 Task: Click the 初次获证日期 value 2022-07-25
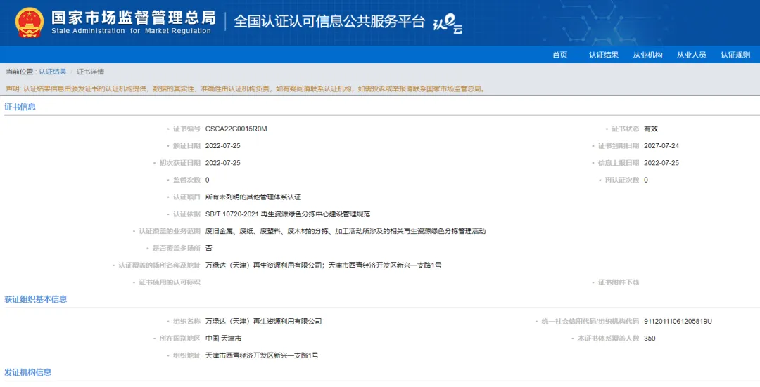(223, 162)
